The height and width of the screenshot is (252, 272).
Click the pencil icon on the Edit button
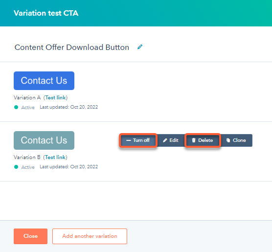(x=165, y=140)
